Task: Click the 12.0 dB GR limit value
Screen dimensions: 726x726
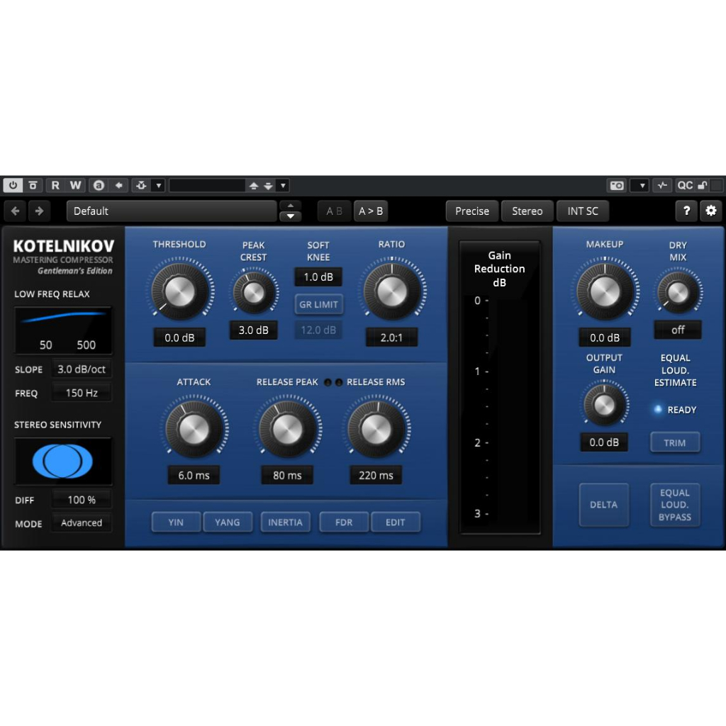Action: pos(318,330)
